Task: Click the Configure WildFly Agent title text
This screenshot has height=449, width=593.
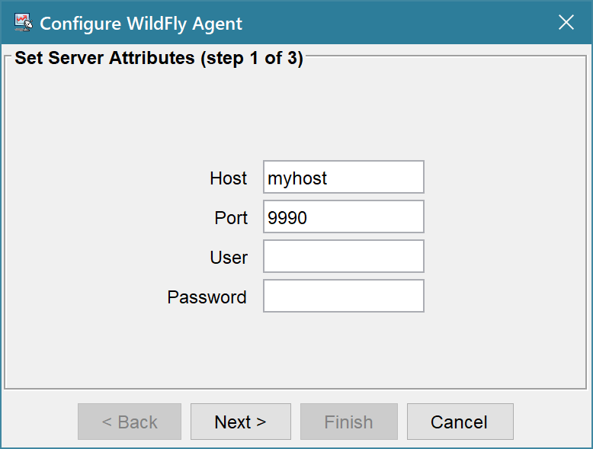Action: point(141,24)
